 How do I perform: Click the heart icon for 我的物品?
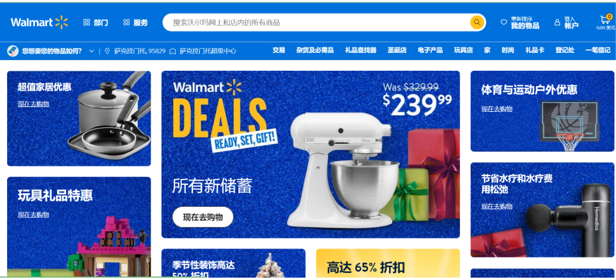point(503,23)
